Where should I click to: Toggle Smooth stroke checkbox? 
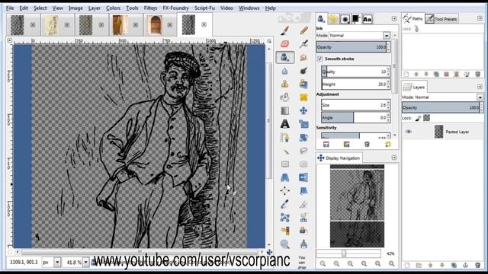[x=319, y=59]
